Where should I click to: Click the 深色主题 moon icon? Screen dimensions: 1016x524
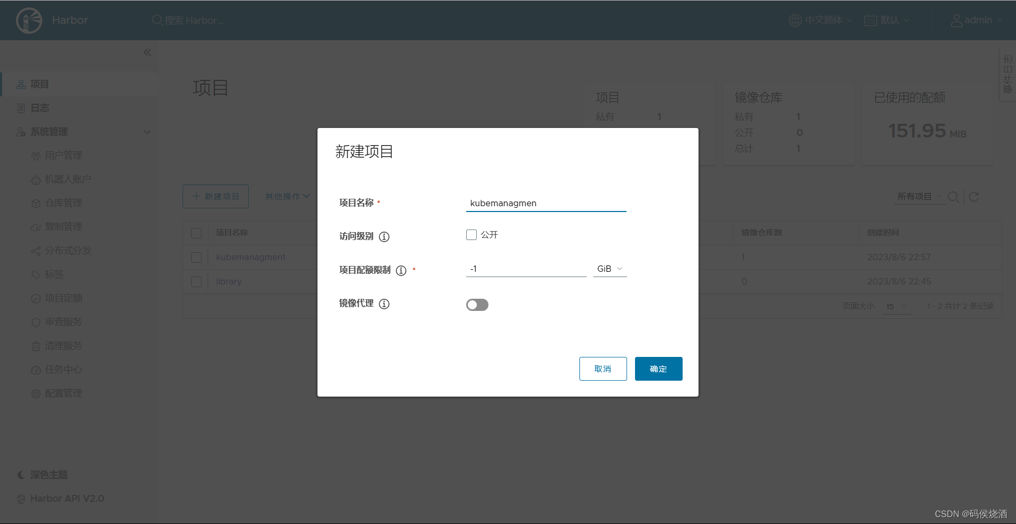click(x=21, y=475)
